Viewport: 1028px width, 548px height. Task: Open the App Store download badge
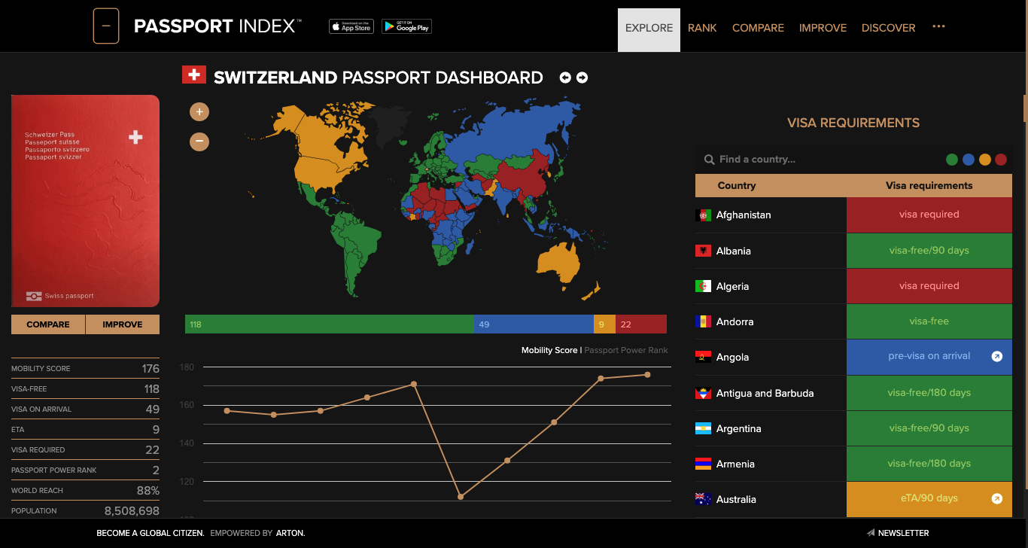click(x=351, y=26)
